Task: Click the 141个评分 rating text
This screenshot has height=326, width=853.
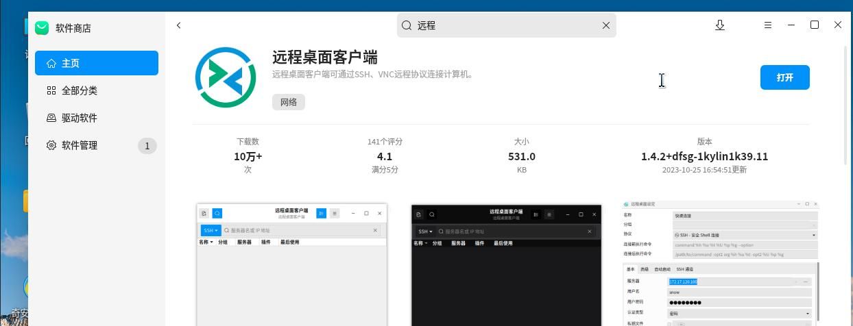Action: click(385, 142)
